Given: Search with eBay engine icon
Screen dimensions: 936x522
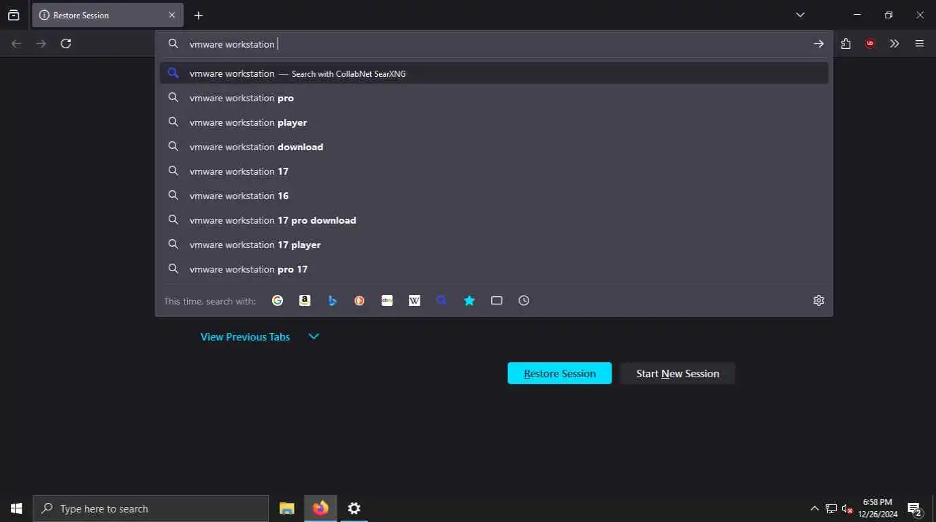Looking at the screenshot, I should click(387, 300).
